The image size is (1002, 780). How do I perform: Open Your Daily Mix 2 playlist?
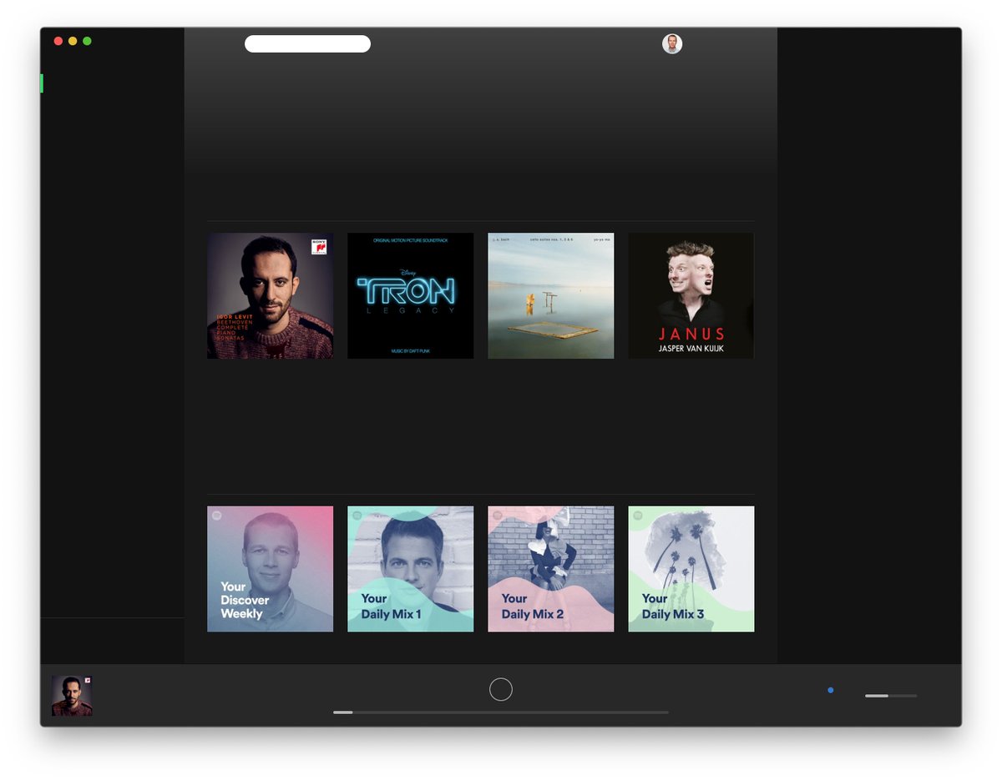pos(550,569)
